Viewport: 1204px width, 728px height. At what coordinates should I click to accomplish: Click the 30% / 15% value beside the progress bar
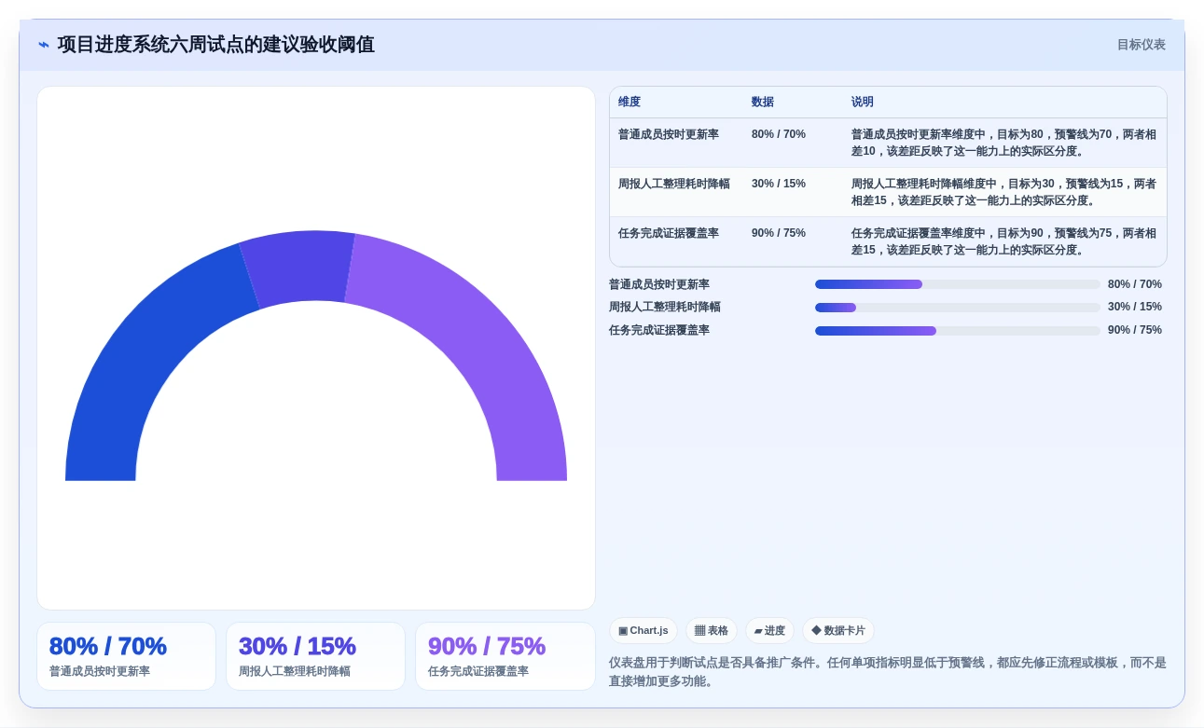point(1135,307)
